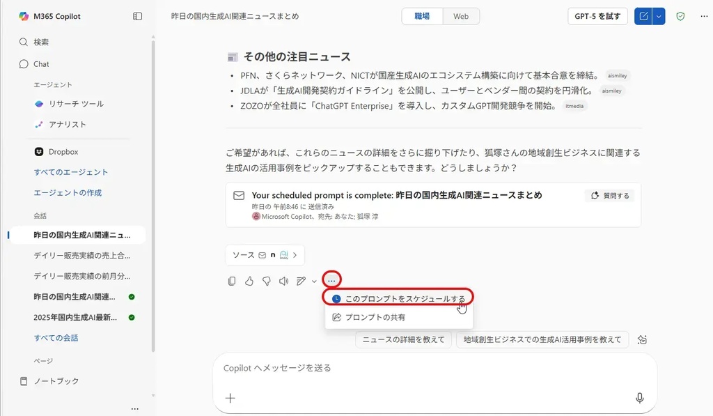Open the dropdown arrow next to pencil icon
The height and width of the screenshot is (416, 713).
point(314,282)
